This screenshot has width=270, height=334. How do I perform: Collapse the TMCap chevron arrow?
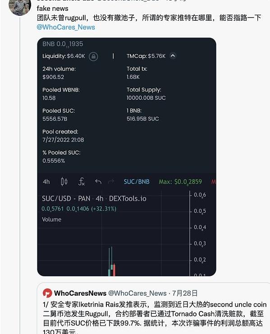173,56
